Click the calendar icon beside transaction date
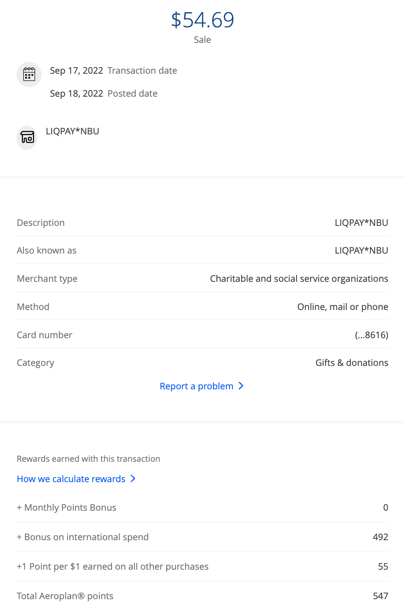 coord(29,75)
